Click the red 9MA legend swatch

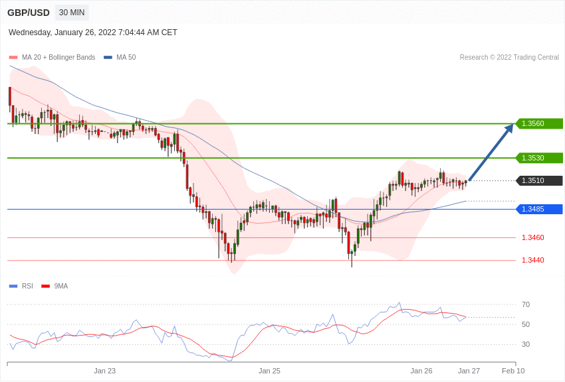(46, 286)
